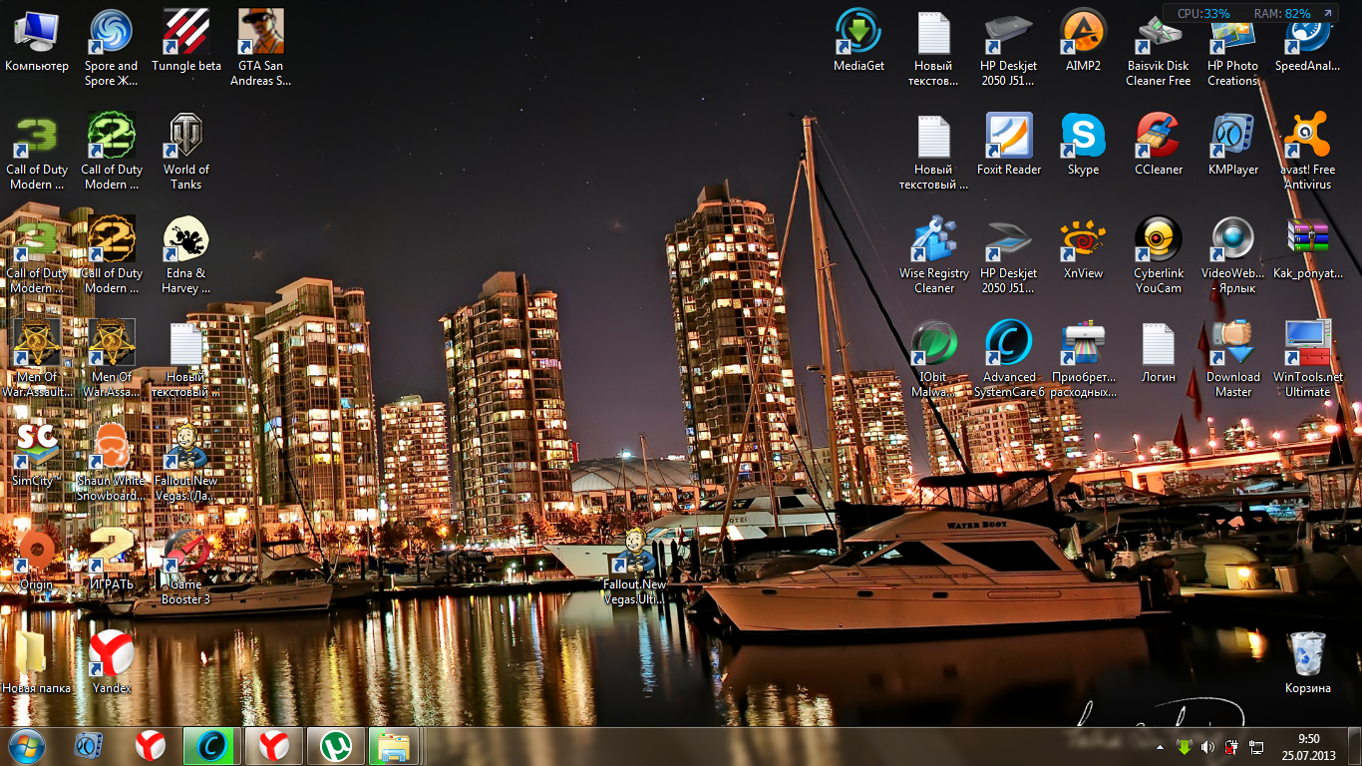Open the Skype desktop shortcut
1362x766 pixels.
pos(1083,137)
